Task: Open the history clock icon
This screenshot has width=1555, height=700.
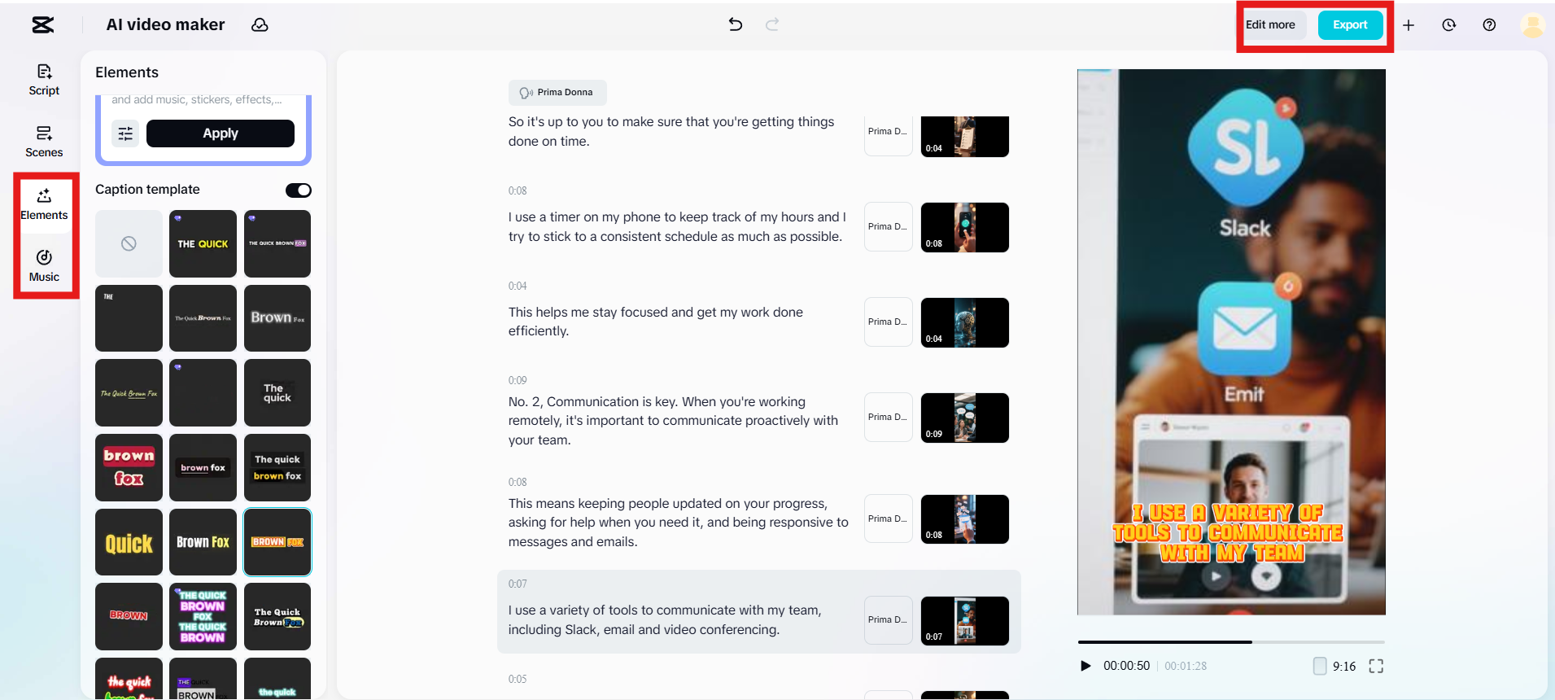Action: click(1449, 25)
